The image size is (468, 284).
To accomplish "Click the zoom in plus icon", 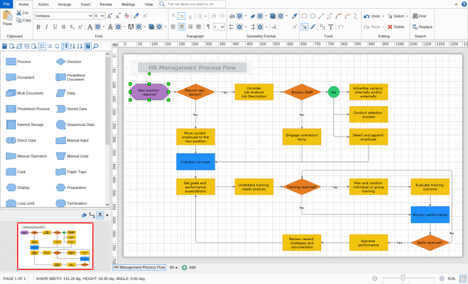I will point(442,279).
